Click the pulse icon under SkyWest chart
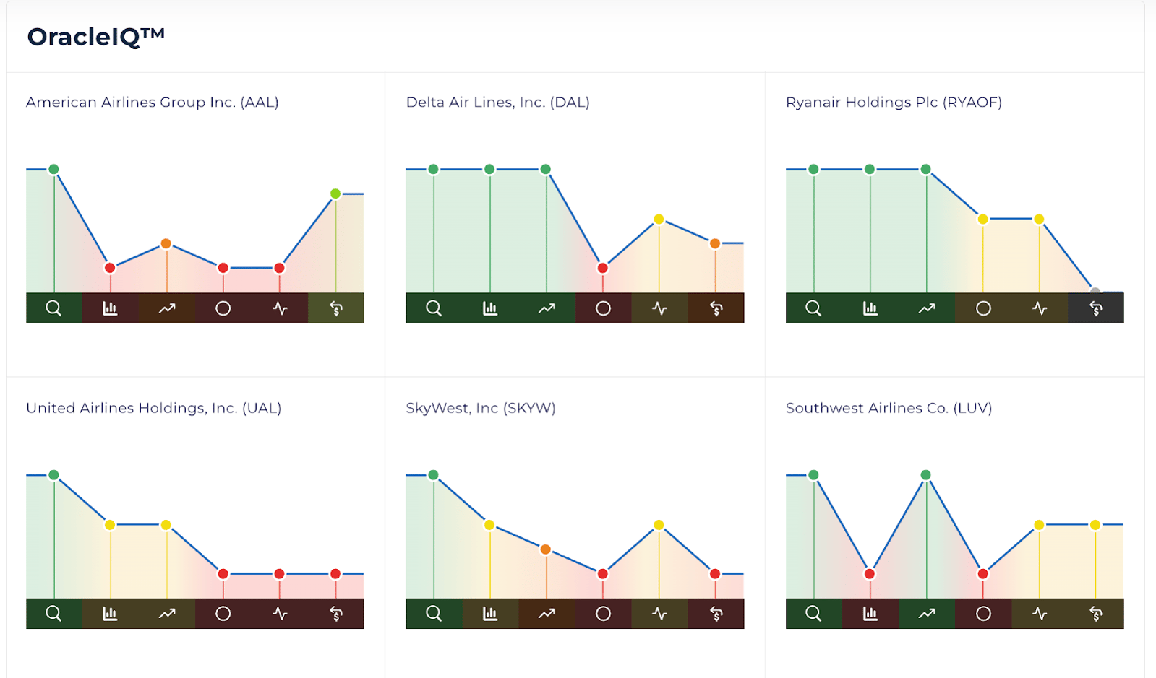This screenshot has width=1156, height=678. (659, 614)
